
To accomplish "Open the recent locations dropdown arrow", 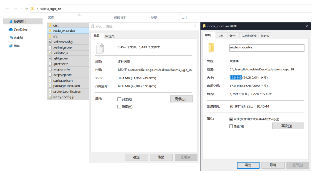I will pyautogui.click(x=21, y=9).
